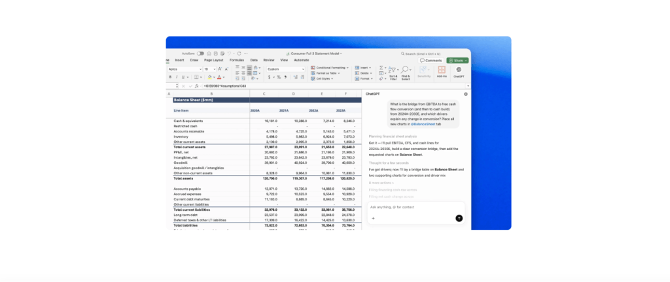Open the Format cells dropdown in ribbon
The width and height of the screenshot is (670, 282).
click(x=364, y=79)
